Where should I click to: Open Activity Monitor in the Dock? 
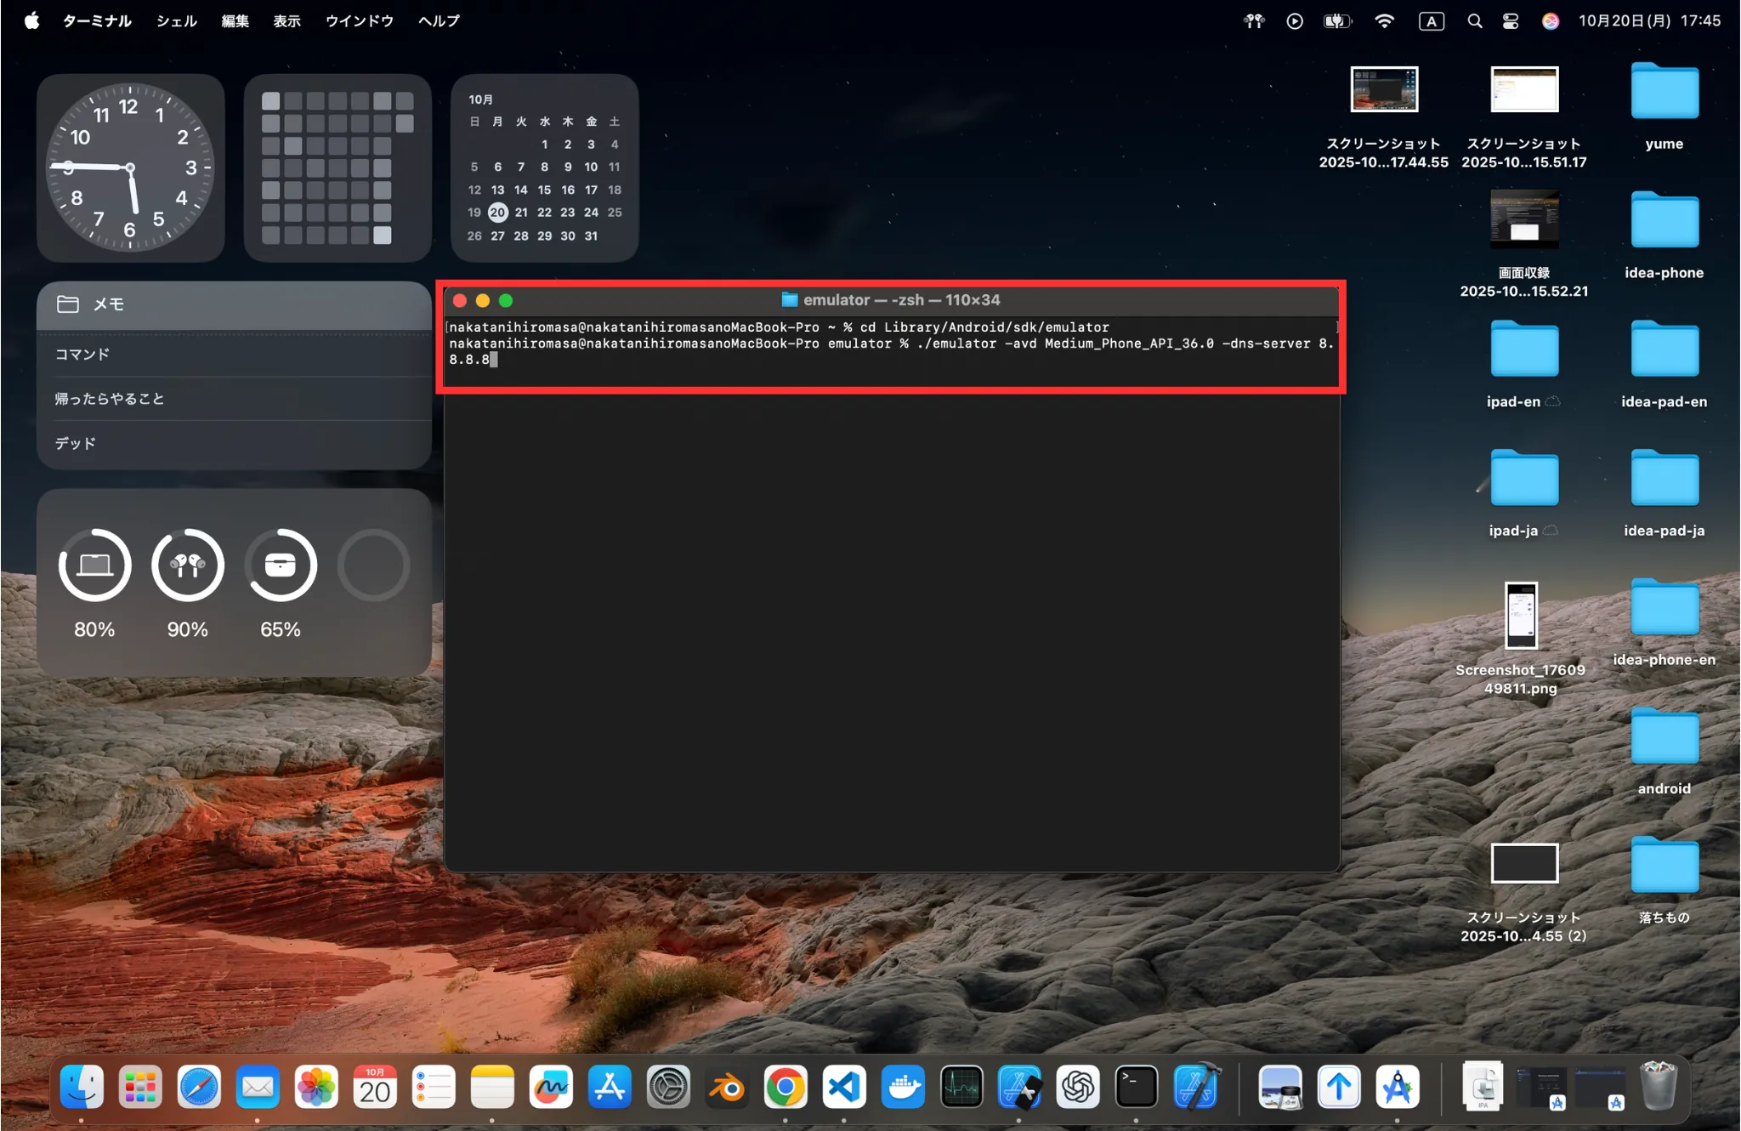coord(961,1088)
